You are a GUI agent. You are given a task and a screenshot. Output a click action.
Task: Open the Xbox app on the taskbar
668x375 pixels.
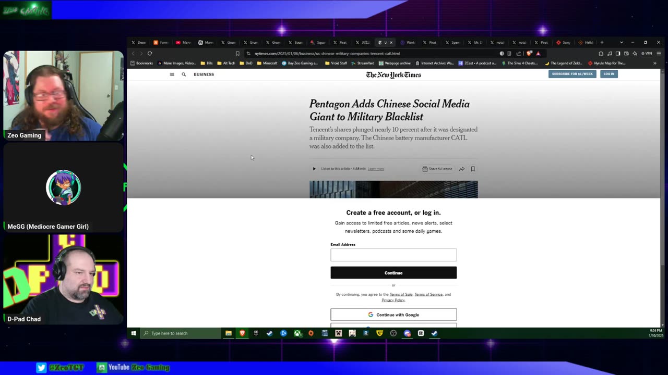[297, 333]
